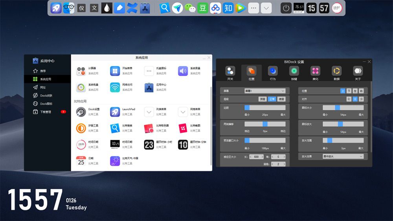
Task: Open the calendar date (日期) icon showing 25
Action: coord(81,161)
